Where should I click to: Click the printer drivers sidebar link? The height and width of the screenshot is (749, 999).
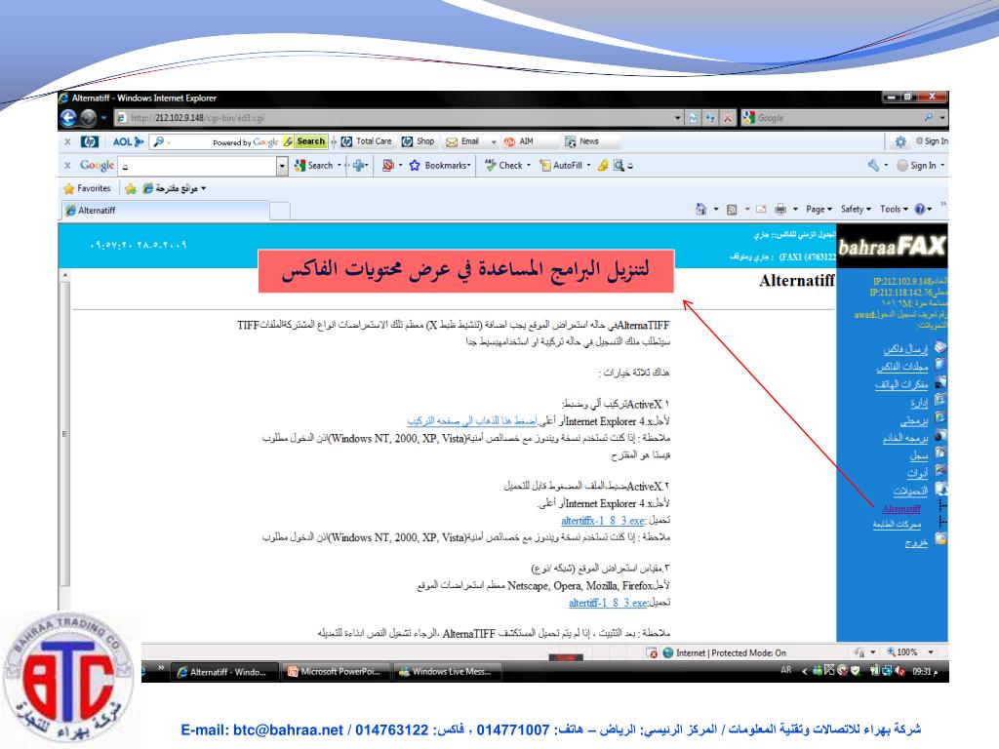897,524
